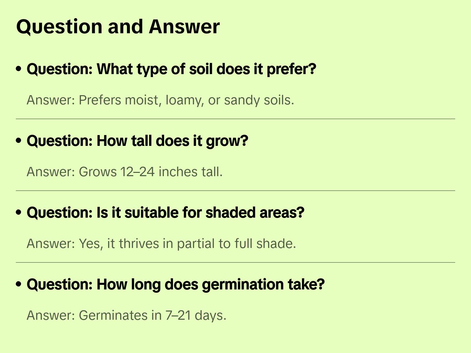Viewport: 471px width, 353px height.
Task: Click the word "Question:" in the height question
Action: point(60,141)
